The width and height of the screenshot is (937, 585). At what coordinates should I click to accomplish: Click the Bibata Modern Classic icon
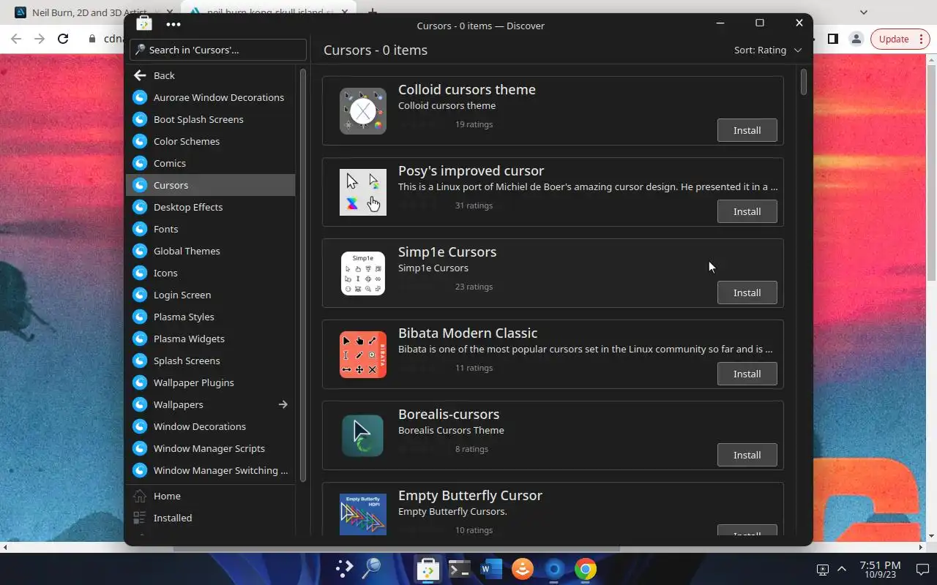coord(363,355)
